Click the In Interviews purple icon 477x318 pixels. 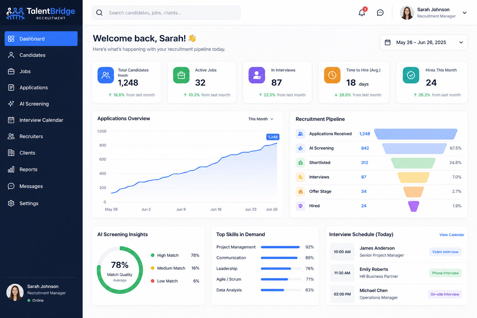coord(257,75)
